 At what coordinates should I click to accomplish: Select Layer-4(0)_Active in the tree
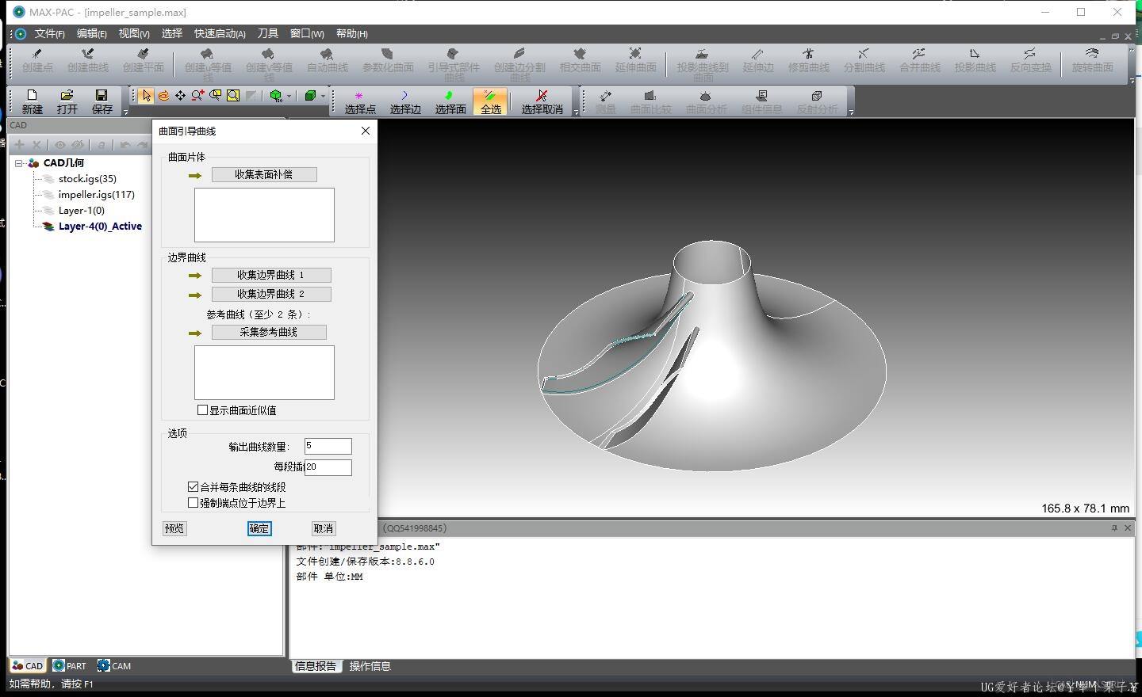tap(100, 227)
